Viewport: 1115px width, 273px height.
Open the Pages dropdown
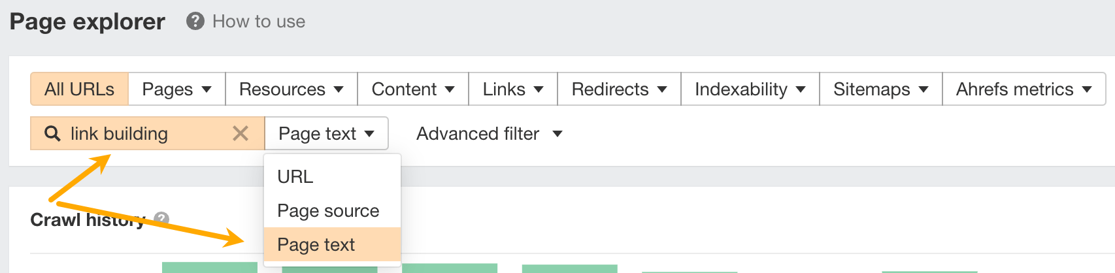(176, 89)
